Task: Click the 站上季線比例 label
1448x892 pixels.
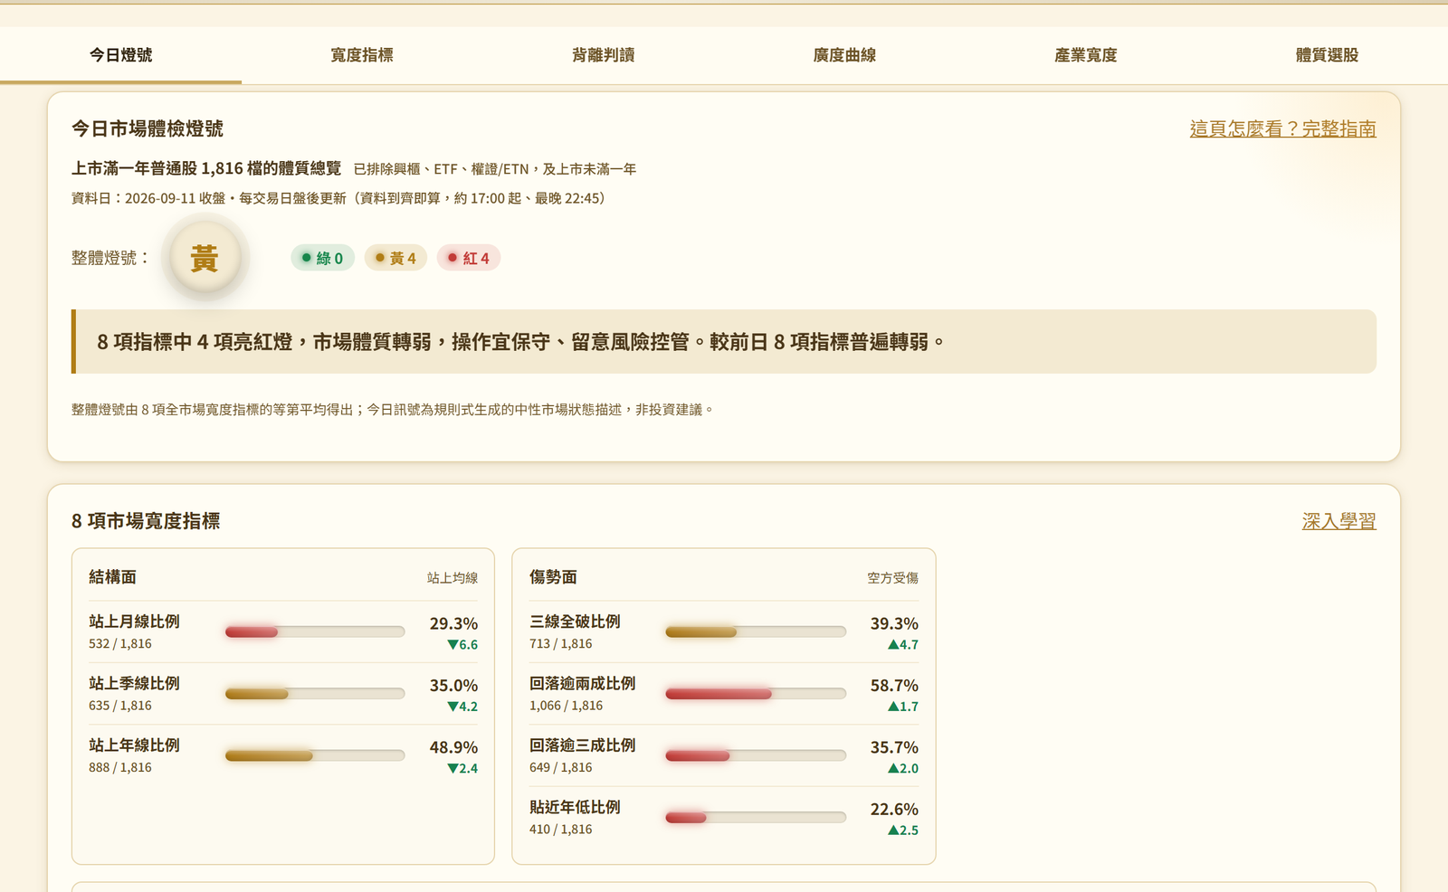Action: pyautogui.click(x=134, y=683)
